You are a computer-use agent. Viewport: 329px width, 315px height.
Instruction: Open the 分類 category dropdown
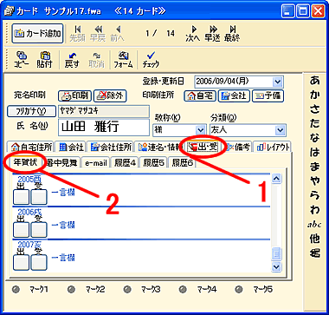click(x=280, y=130)
